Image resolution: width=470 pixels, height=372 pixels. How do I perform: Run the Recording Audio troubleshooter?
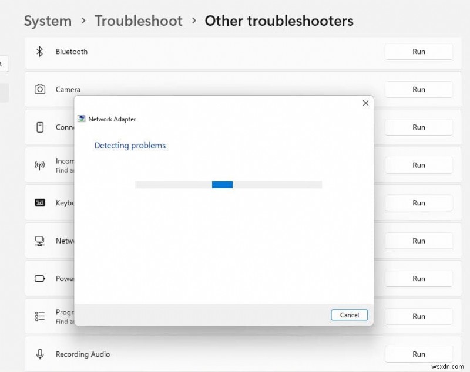click(x=418, y=354)
